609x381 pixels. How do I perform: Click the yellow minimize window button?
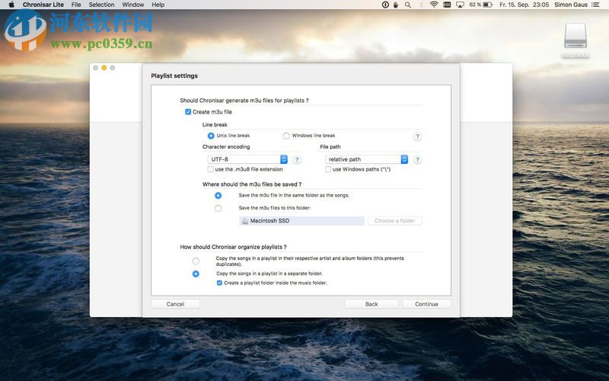(x=104, y=68)
